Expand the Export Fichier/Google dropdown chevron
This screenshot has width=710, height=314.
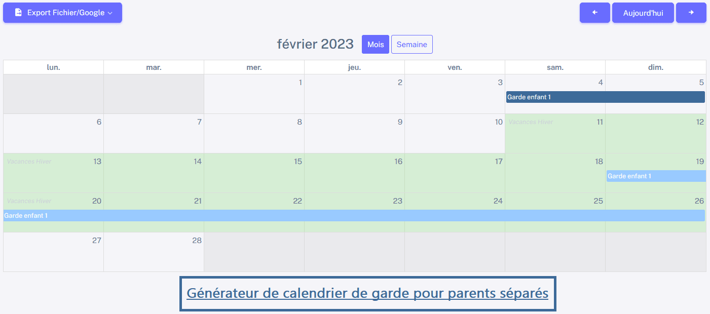(x=110, y=13)
